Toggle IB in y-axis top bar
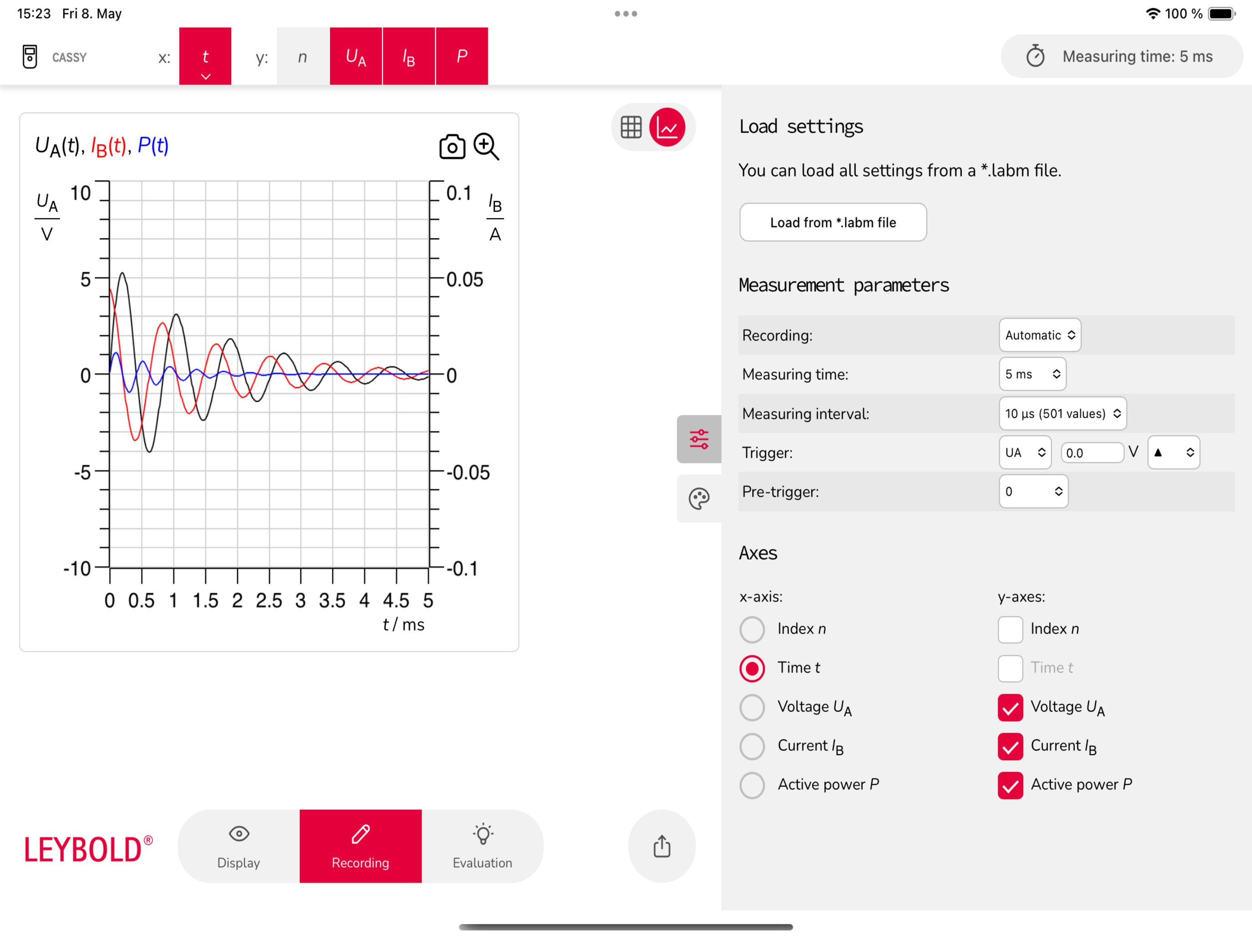 409,56
